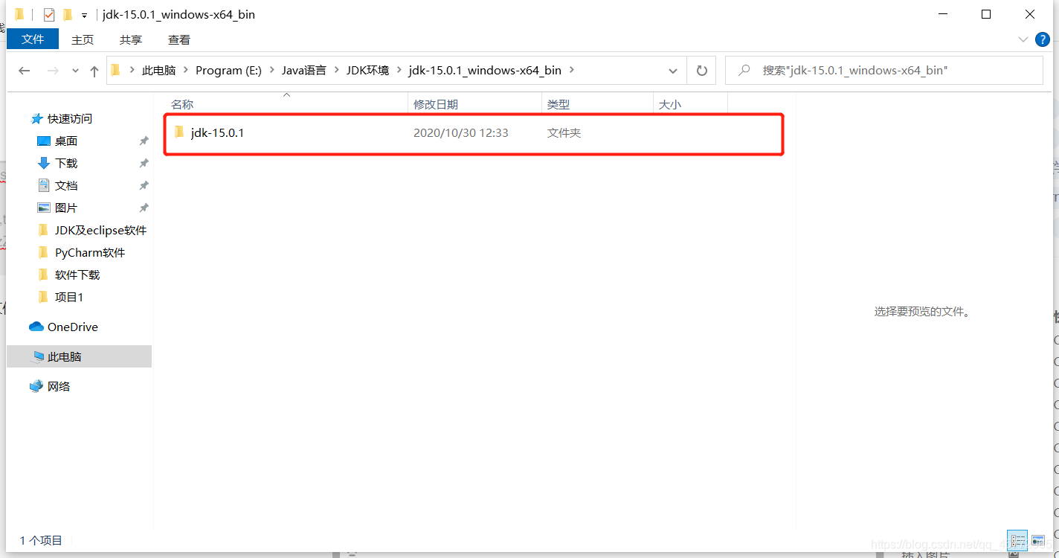The width and height of the screenshot is (1059, 558).
Task: Click JDK环境 in the breadcrumb path
Action: pos(367,71)
